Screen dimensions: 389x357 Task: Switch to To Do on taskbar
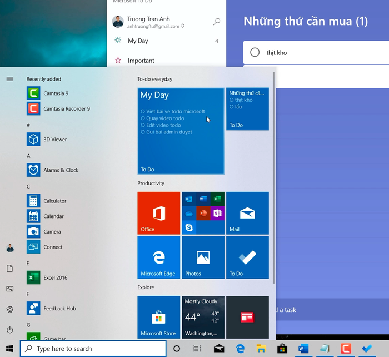point(367,349)
